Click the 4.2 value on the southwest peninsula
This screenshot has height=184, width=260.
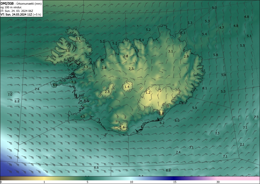(83, 117)
